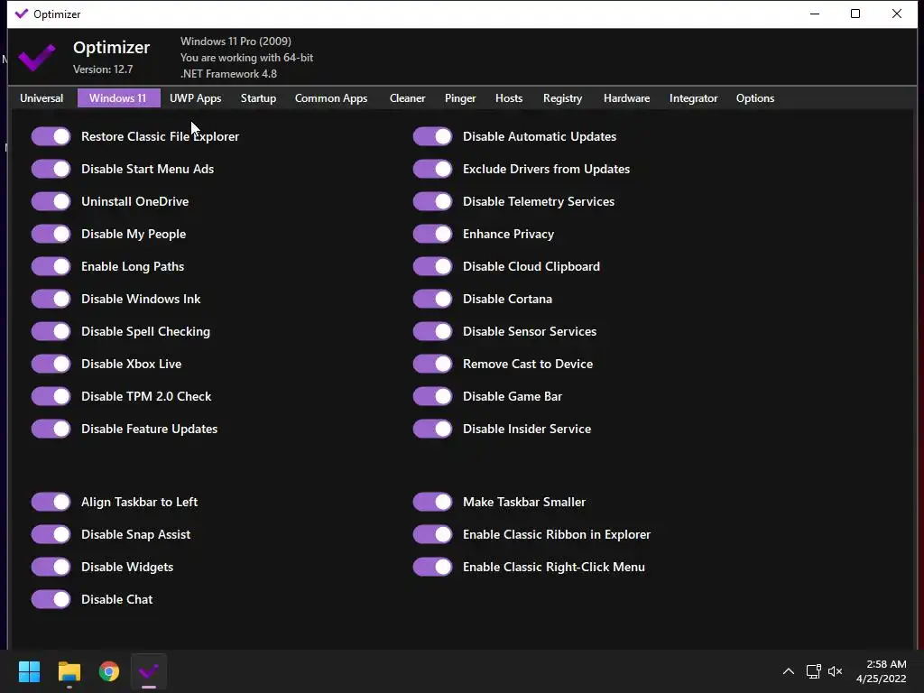
Task: Toggle Disable TPM 2.0 Check switch
Action: [x=51, y=395]
